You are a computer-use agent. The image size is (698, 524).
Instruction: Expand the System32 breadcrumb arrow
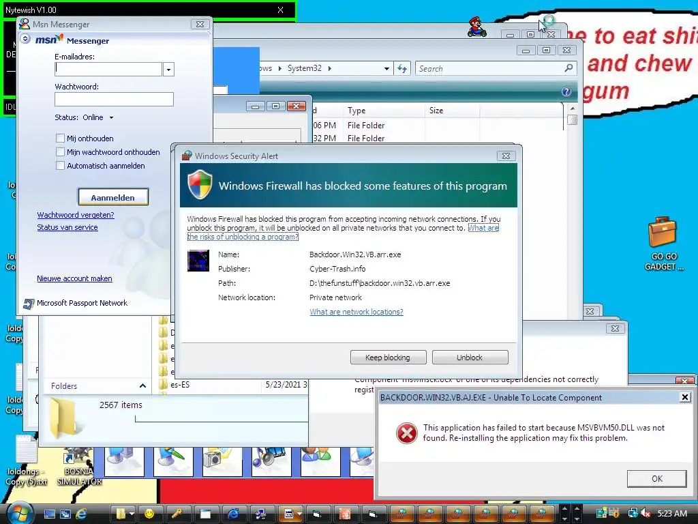coord(329,69)
